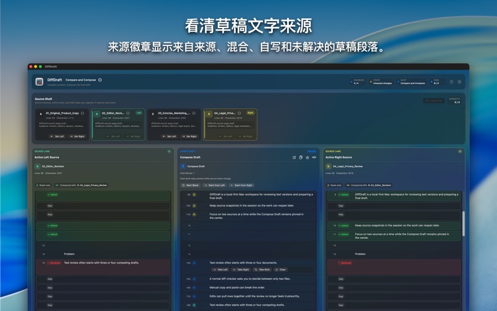Click source badge A on draft row 14A
497x311 pixels.
194,263
